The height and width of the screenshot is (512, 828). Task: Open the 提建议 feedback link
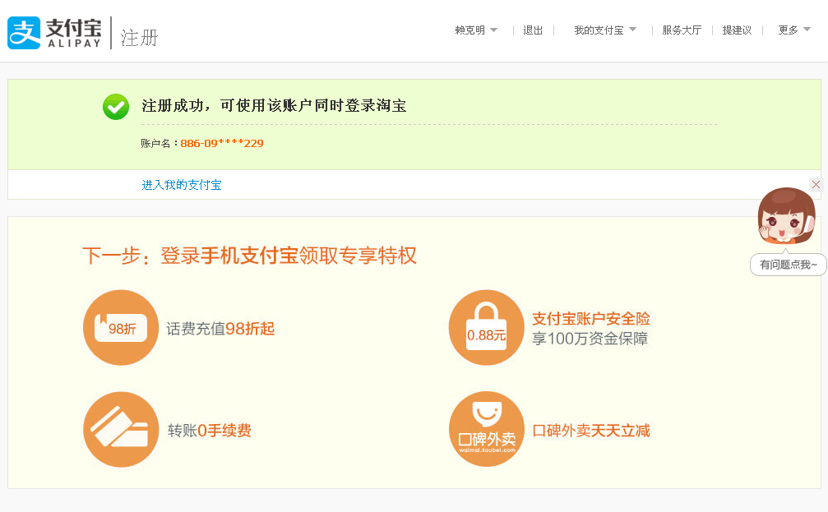pos(738,30)
